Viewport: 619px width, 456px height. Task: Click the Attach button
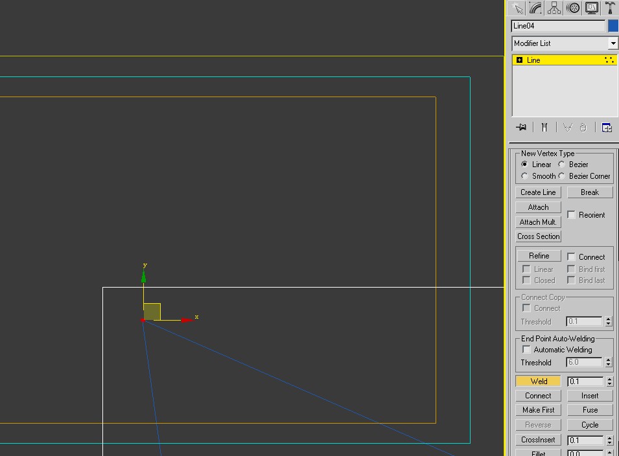click(x=538, y=207)
